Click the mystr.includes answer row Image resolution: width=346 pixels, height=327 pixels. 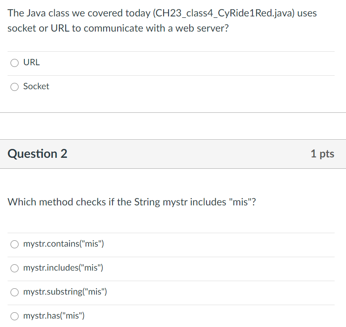coord(62,268)
